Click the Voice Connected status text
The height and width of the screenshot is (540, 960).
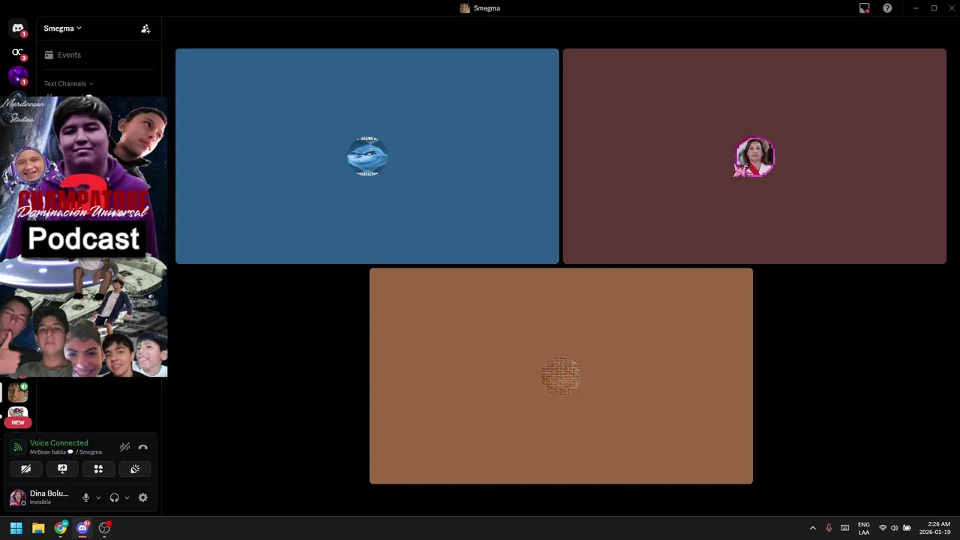[x=58, y=442]
